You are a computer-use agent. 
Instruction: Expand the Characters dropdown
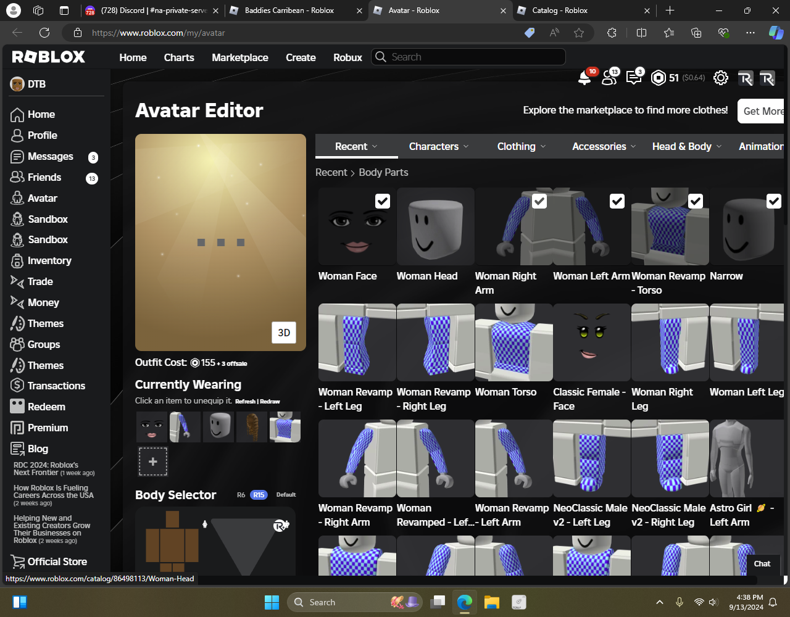pyautogui.click(x=439, y=146)
